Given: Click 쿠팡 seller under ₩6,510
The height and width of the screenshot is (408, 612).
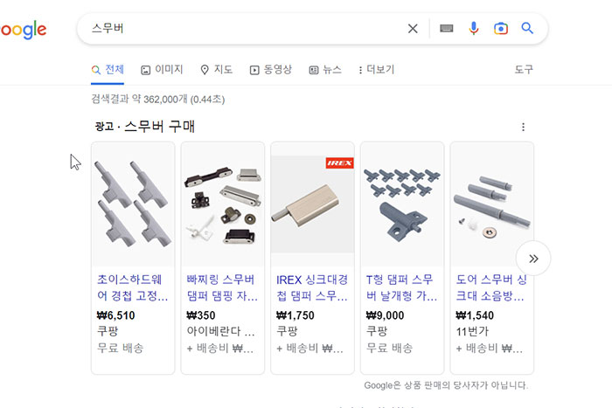Looking at the screenshot, I should (x=108, y=331).
